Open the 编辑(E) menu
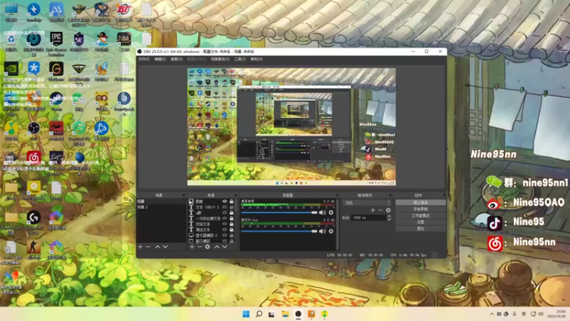The height and width of the screenshot is (321, 570). click(x=160, y=59)
